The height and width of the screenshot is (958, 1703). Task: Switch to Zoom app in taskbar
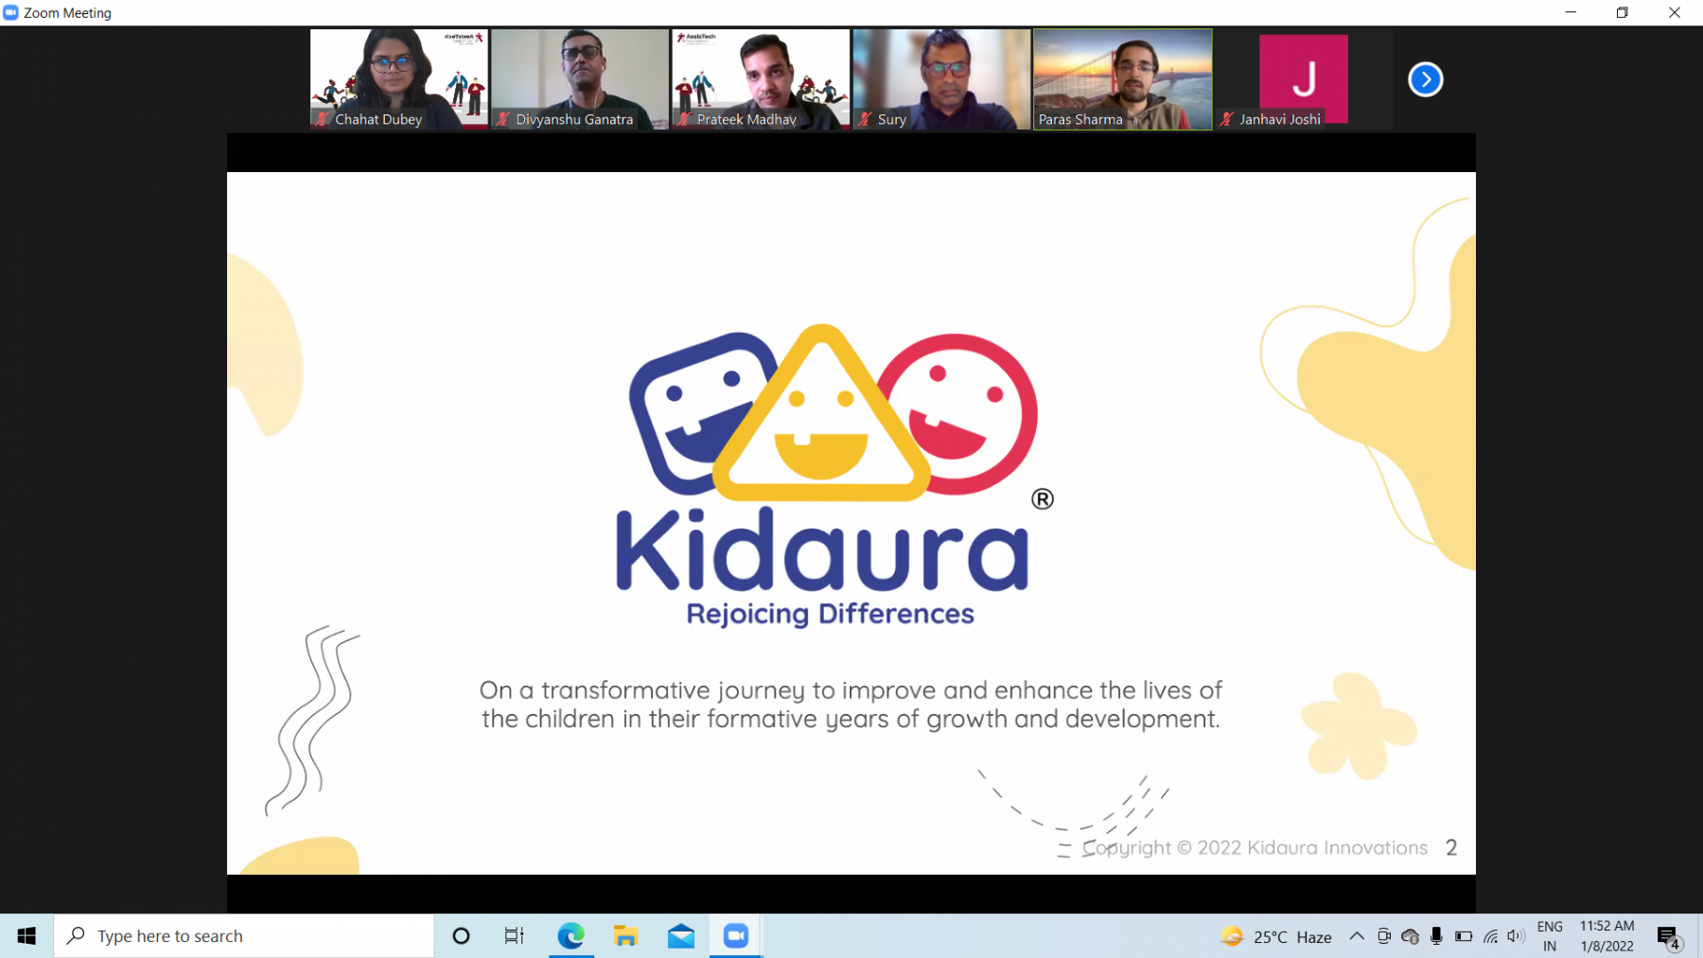(x=735, y=935)
